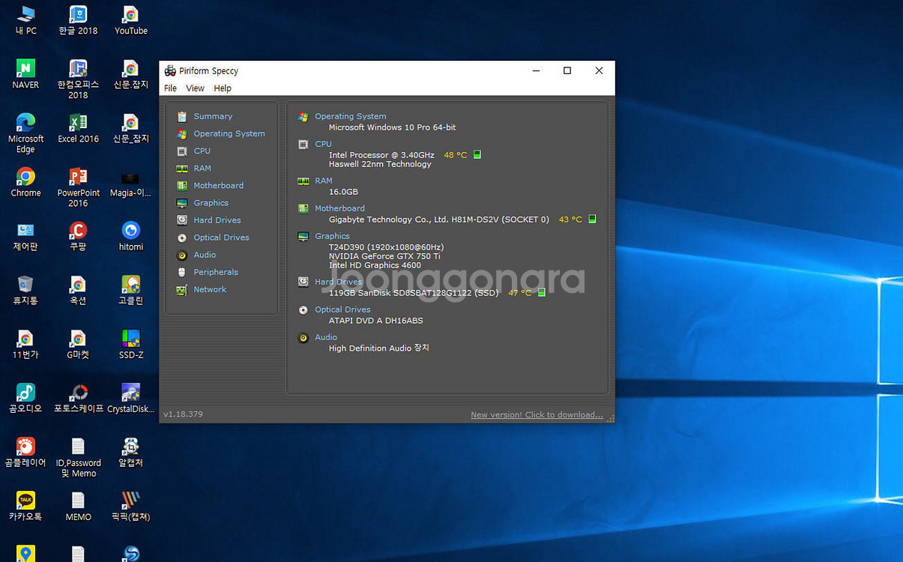903x562 pixels.
Task: Click Operating System heading in summary pane
Action: 350,116
